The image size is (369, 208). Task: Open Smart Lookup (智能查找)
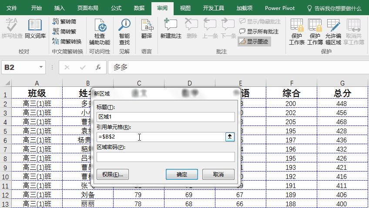coord(124,32)
